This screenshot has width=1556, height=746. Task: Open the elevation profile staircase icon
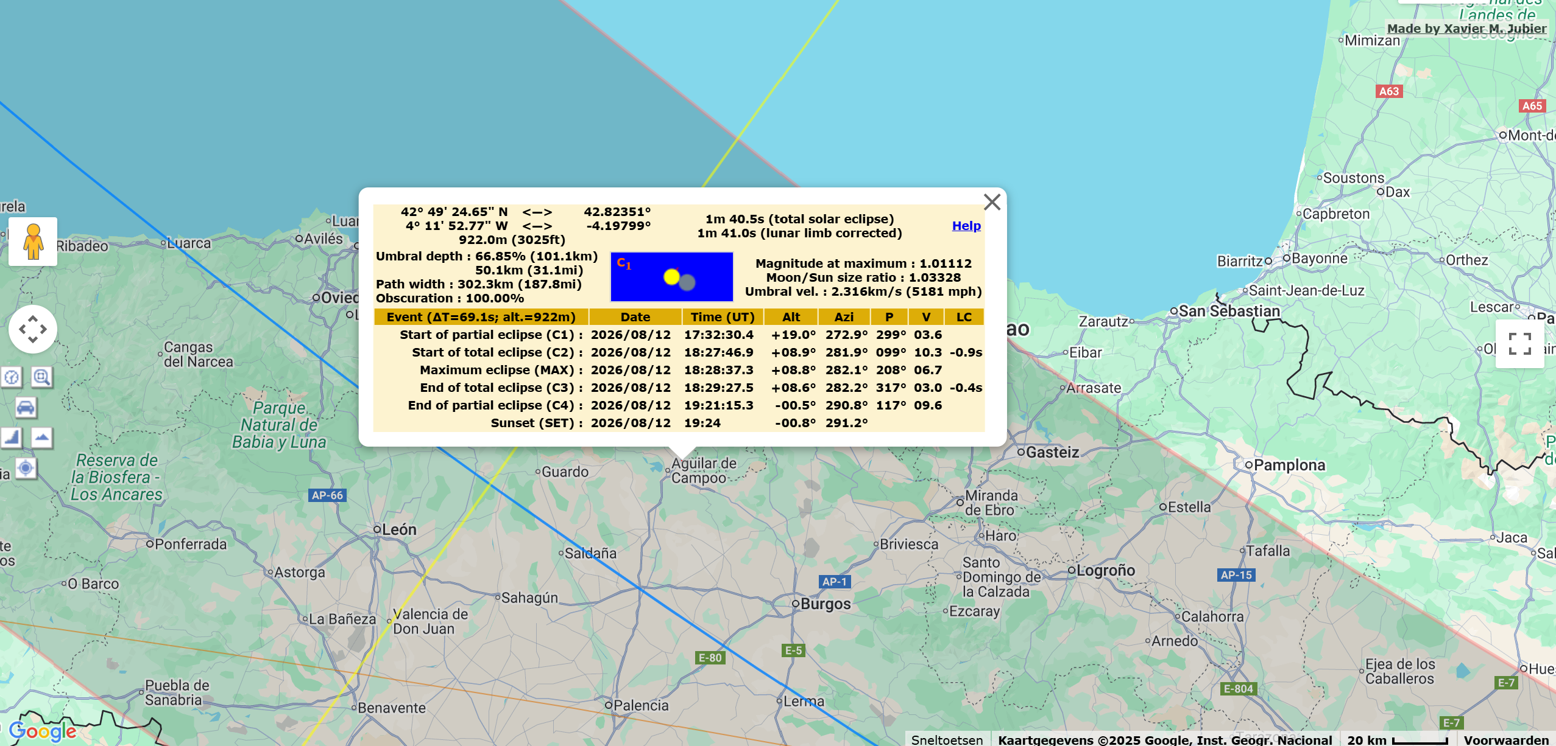tap(12, 437)
